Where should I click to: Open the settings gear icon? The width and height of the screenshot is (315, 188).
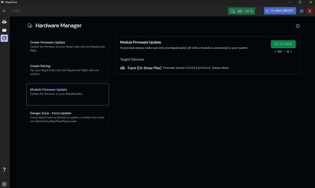click(4, 184)
